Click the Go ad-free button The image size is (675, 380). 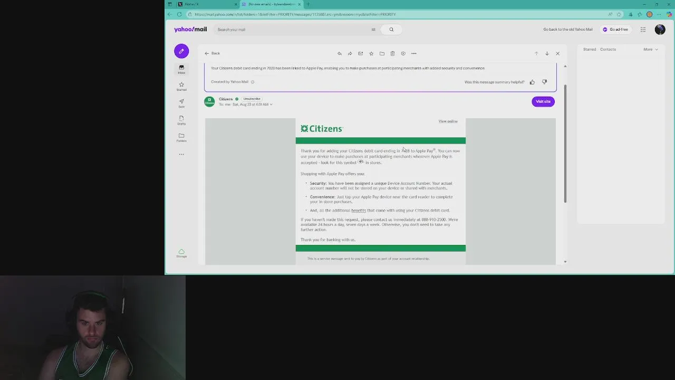point(616,30)
